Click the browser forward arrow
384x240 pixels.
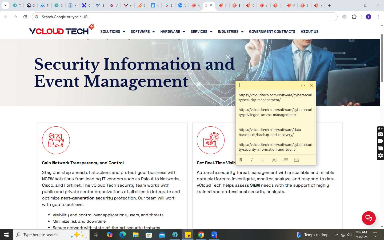coord(15,17)
